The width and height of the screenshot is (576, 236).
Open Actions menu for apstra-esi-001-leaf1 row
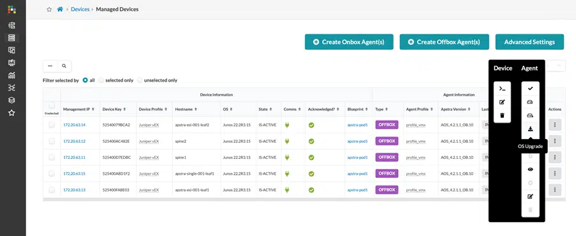(x=555, y=190)
